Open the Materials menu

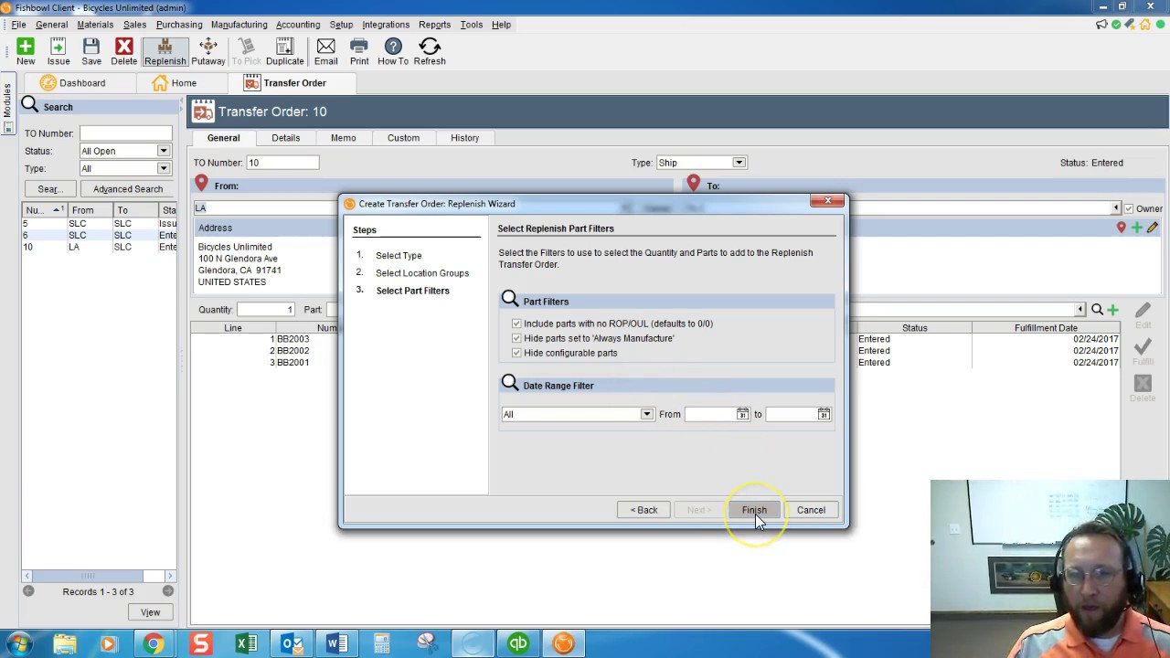point(95,25)
